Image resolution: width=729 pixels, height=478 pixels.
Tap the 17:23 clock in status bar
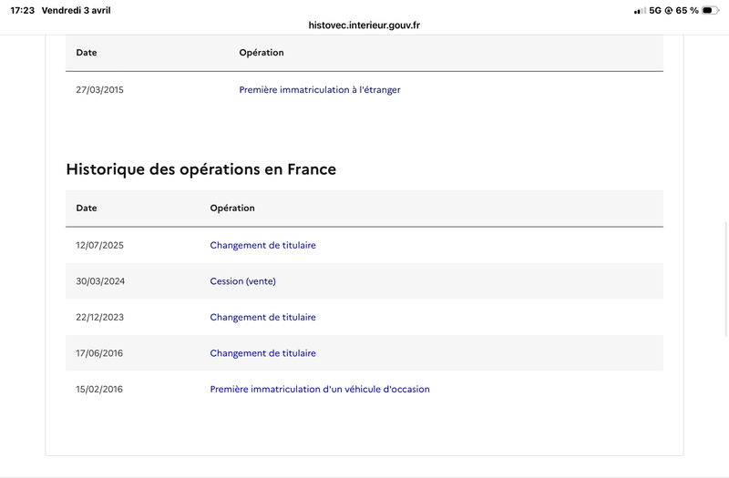(x=22, y=10)
